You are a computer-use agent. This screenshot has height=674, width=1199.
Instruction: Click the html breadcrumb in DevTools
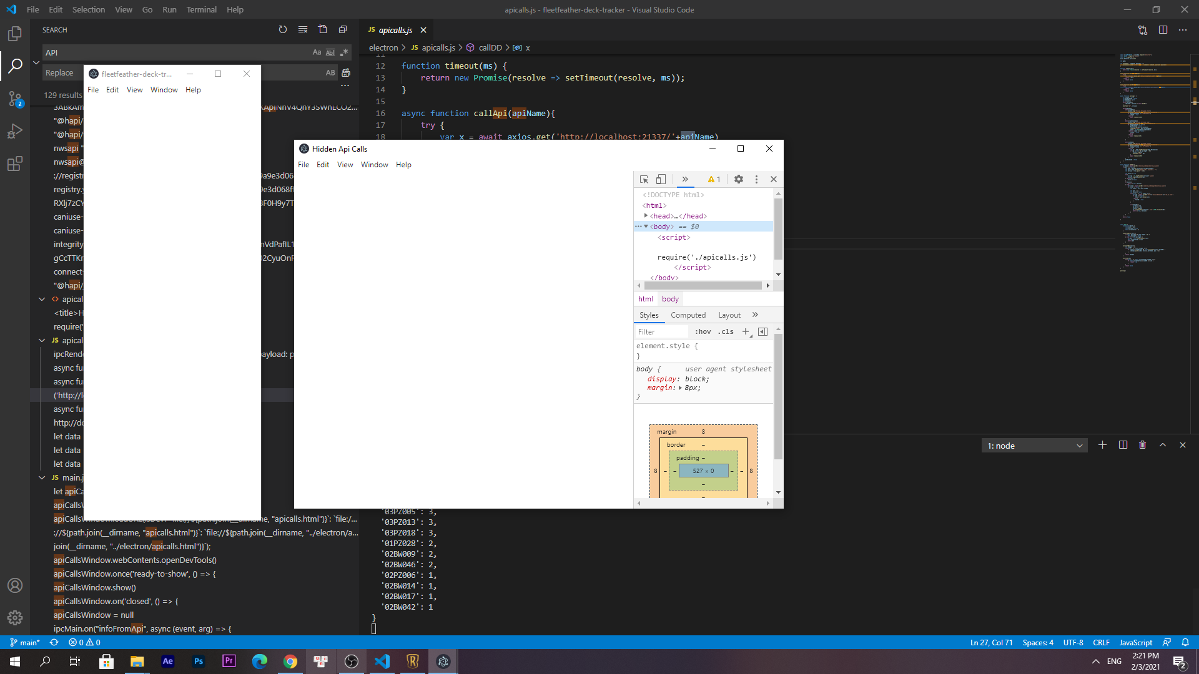click(x=645, y=298)
